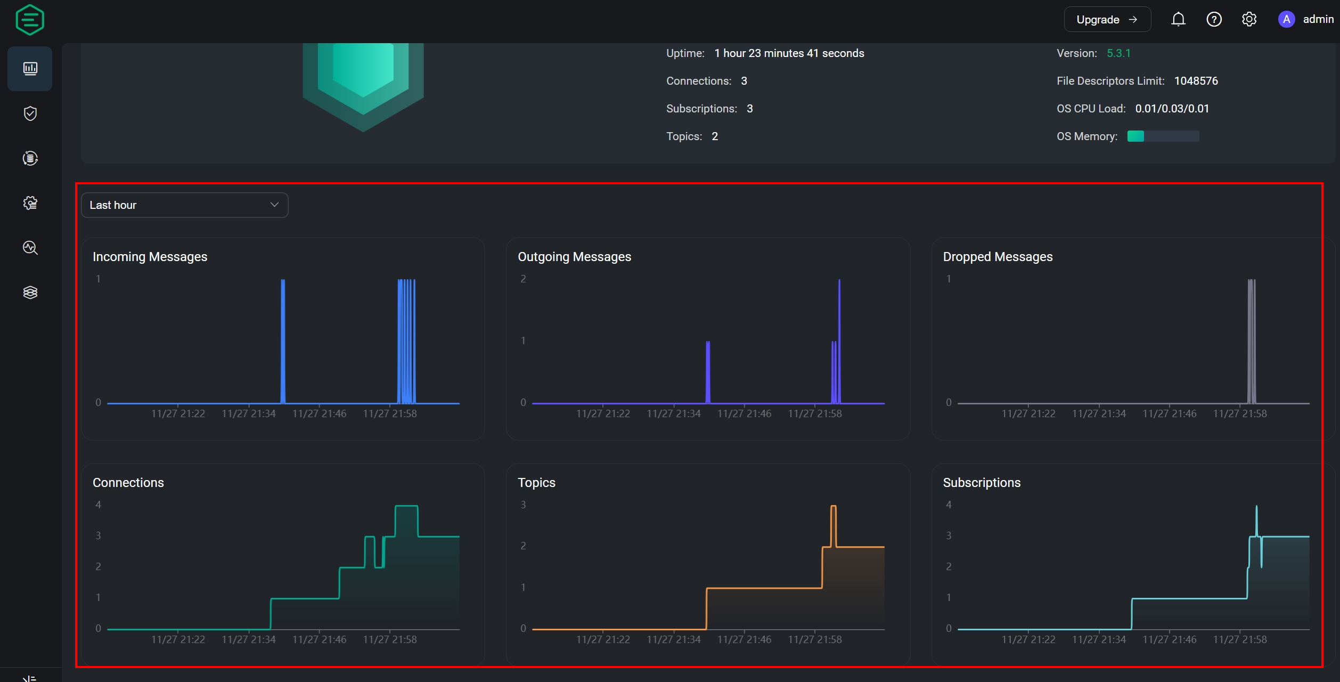Open the data integration sidebar icon
Image resolution: width=1340 pixels, height=682 pixels.
(30, 158)
